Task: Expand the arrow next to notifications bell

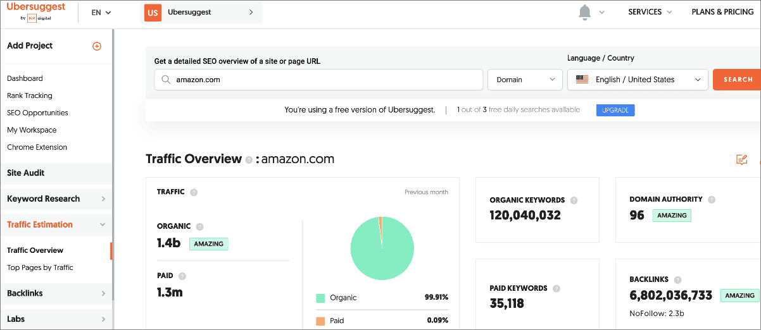Action: tap(601, 13)
